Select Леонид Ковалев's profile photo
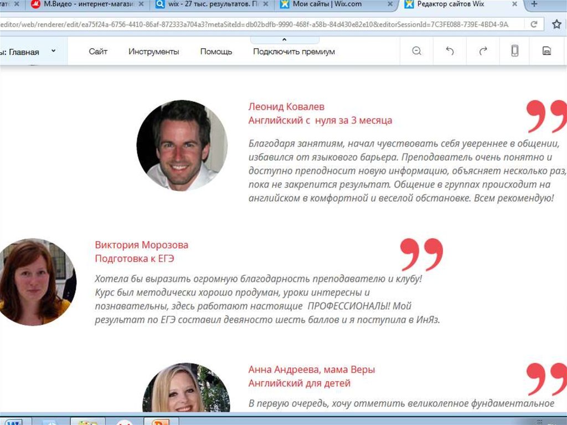This screenshot has height=425, width=567. (x=182, y=146)
